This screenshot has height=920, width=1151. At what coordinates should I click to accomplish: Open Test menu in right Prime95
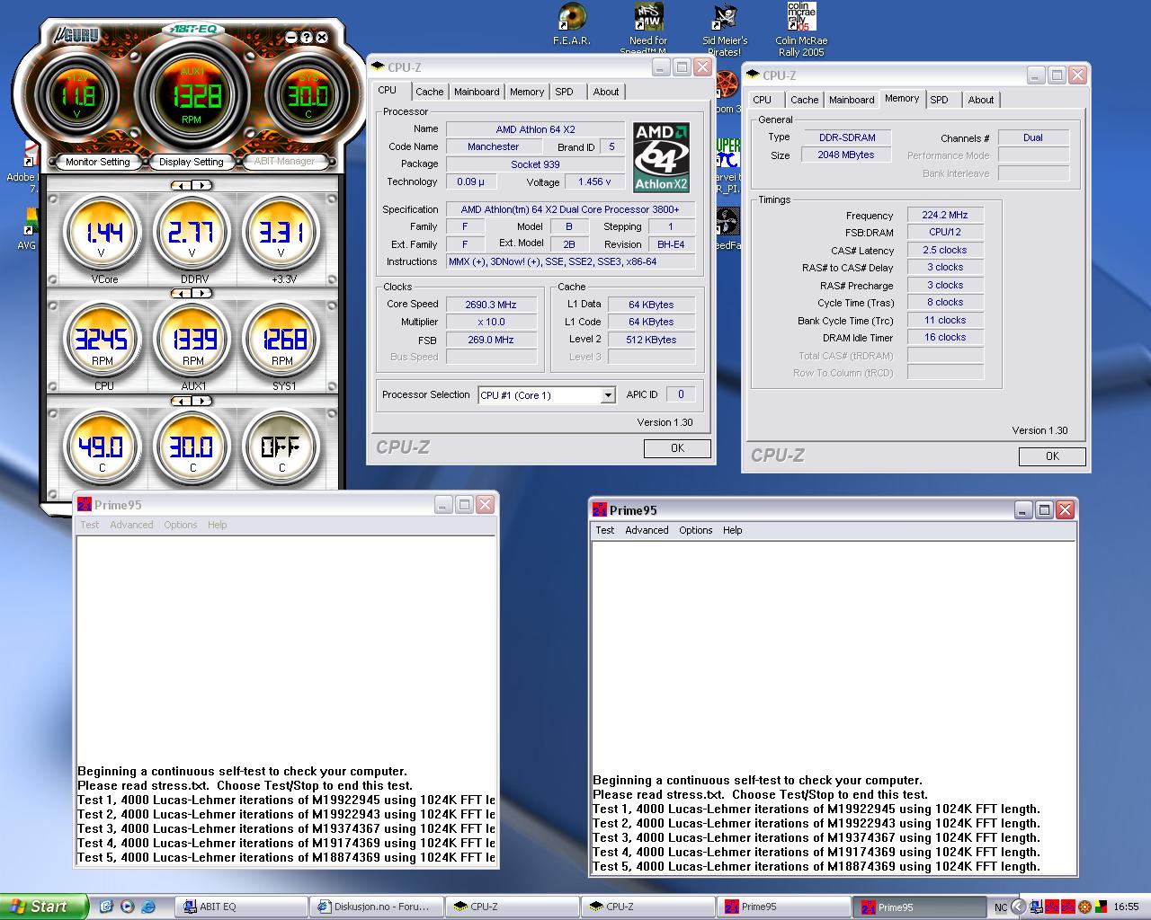pyautogui.click(x=605, y=530)
